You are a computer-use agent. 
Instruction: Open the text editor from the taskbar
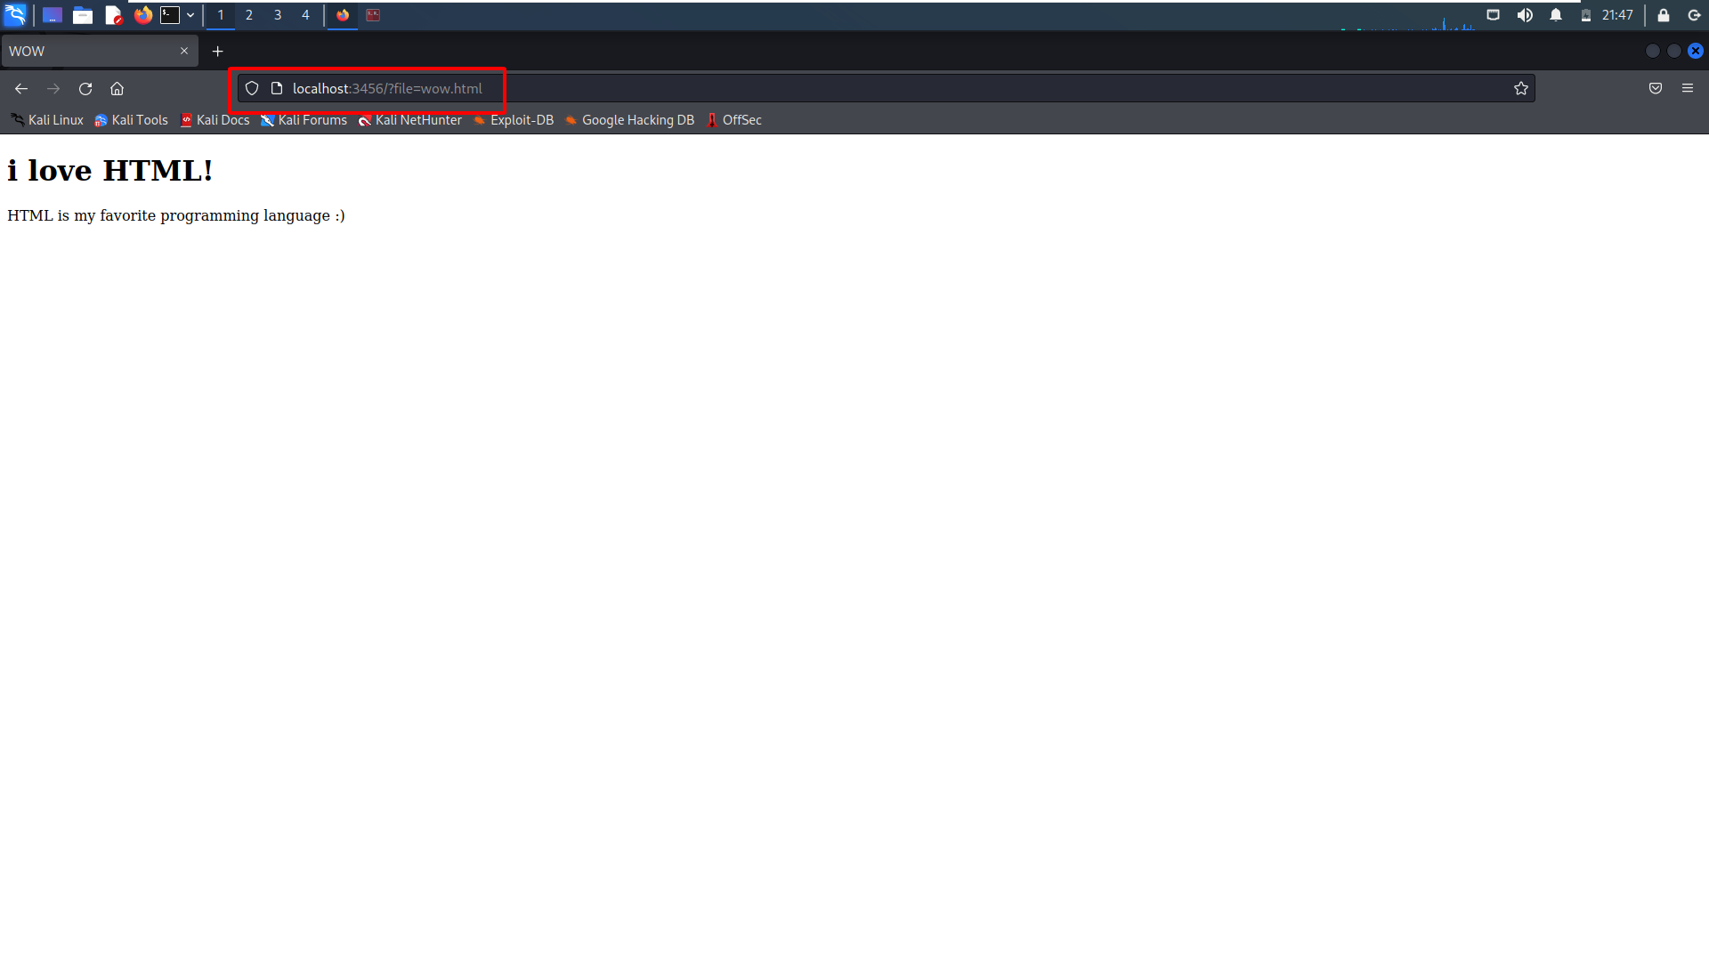pyautogui.click(x=113, y=14)
